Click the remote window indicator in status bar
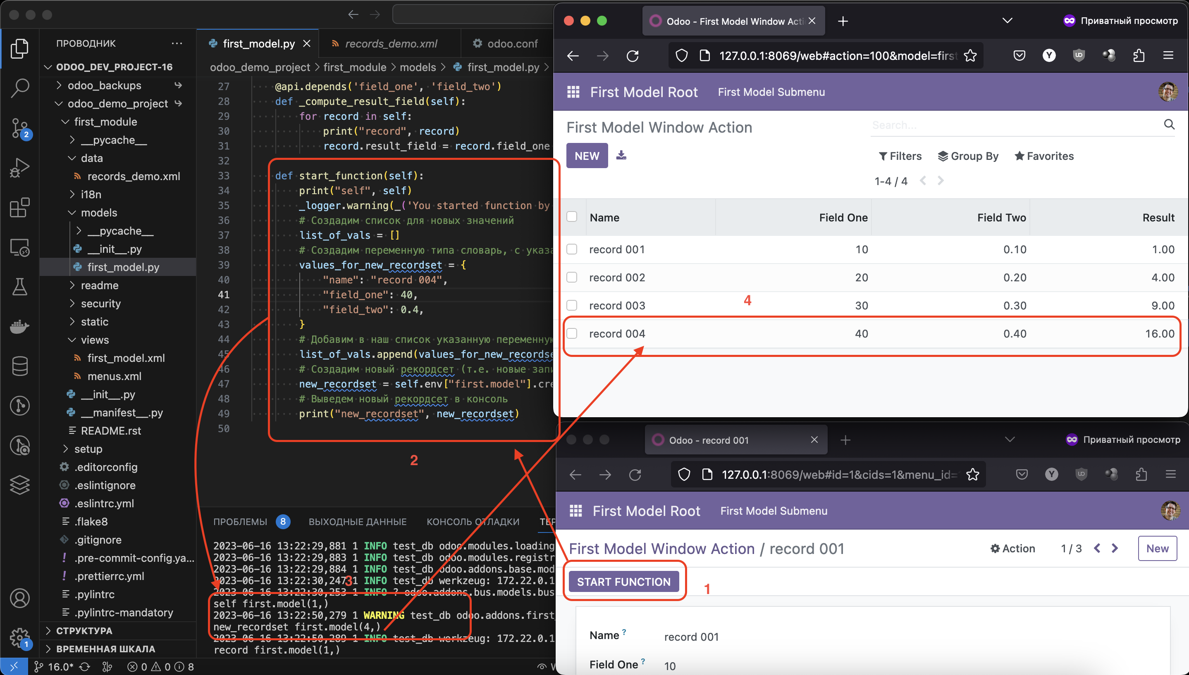Viewport: 1189px width, 675px height. point(14,667)
